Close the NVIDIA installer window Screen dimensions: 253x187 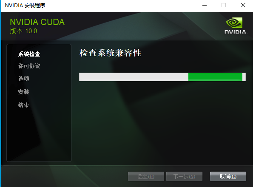point(243,5)
